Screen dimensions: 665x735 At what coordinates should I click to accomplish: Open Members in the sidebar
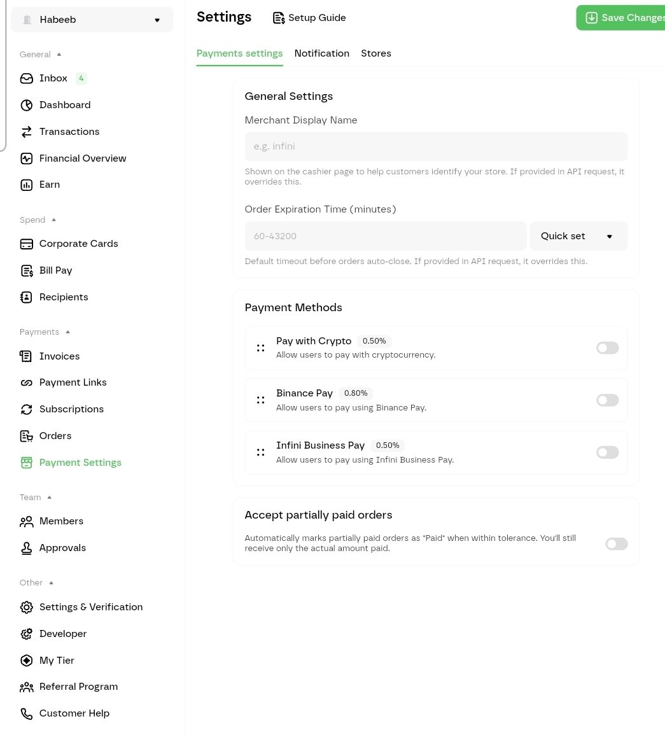[61, 521]
